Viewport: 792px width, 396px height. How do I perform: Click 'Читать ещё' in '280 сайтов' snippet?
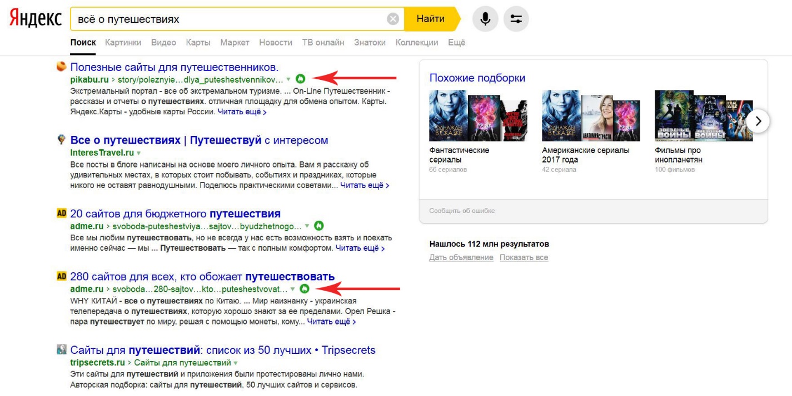click(x=332, y=321)
